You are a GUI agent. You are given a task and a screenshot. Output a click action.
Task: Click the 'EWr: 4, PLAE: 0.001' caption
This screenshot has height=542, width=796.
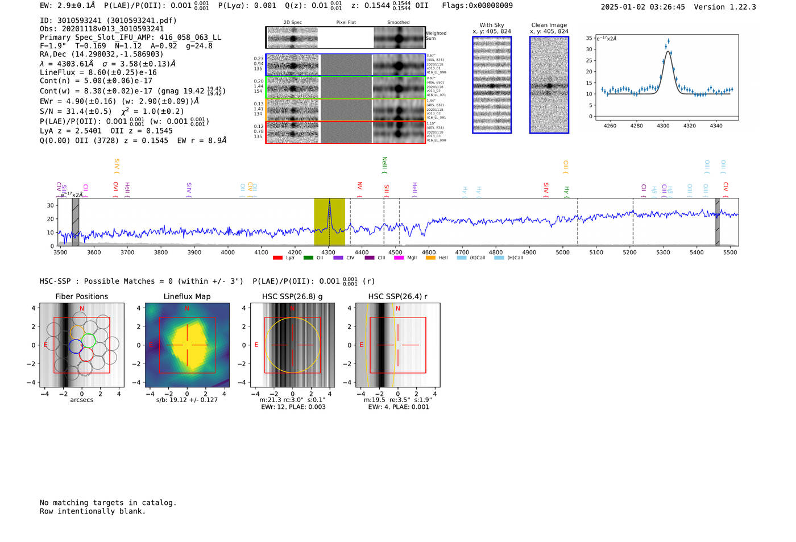click(399, 407)
